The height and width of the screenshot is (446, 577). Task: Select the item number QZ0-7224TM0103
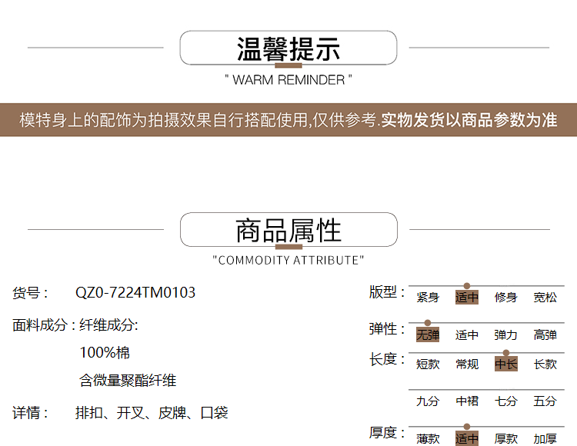[135, 293]
